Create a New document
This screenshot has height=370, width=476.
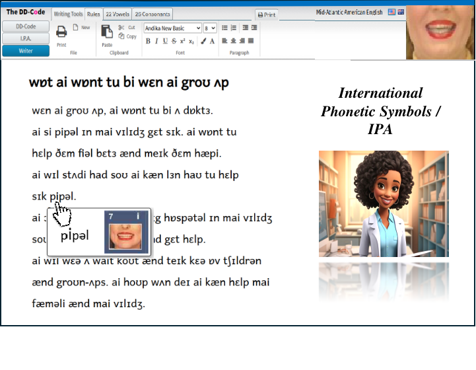click(81, 27)
